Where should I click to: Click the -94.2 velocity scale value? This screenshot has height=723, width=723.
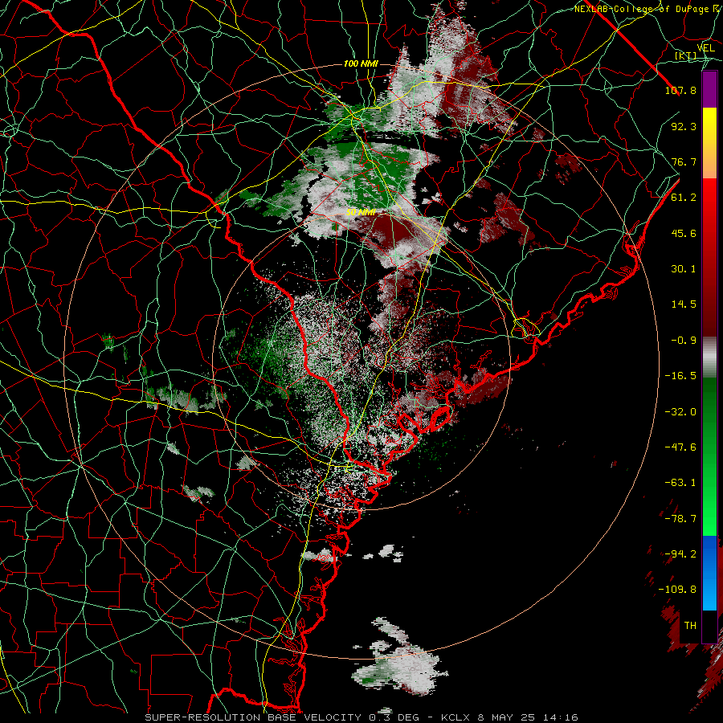[680, 554]
